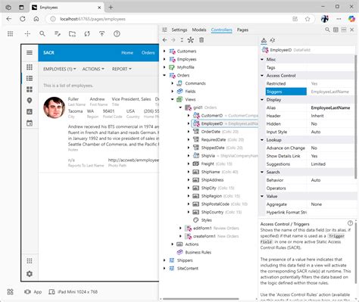Add this page to browser favorites
The image size is (359, 302).
coord(307,19)
